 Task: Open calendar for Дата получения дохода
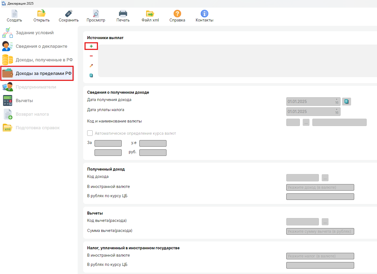click(x=337, y=102)
